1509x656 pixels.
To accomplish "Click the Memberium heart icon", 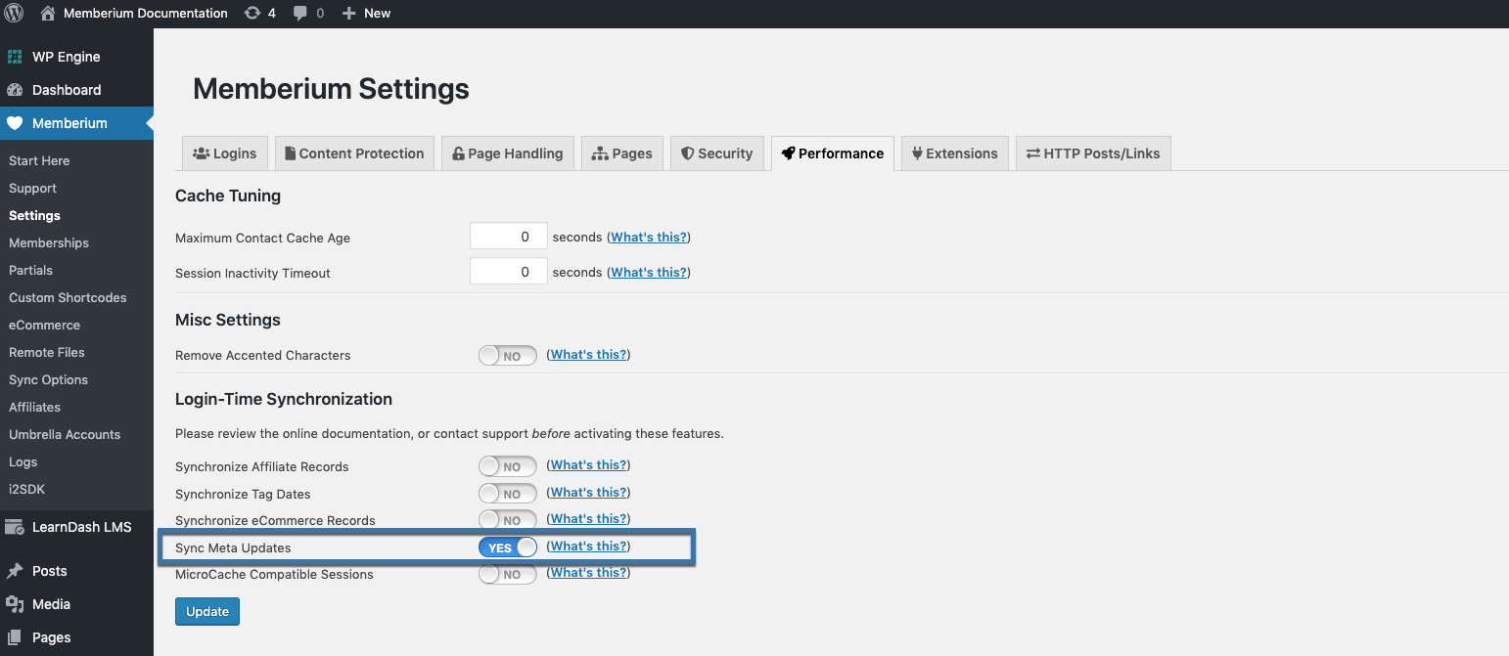I will point(15,123).
